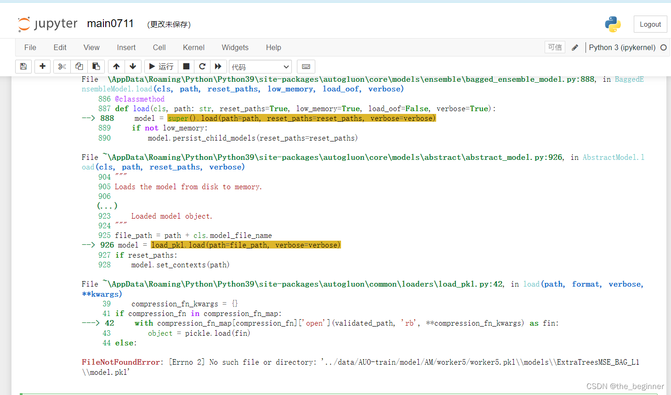
Task: Open the cell type dropdown showing 代码
Action: [x=260, y=66]
